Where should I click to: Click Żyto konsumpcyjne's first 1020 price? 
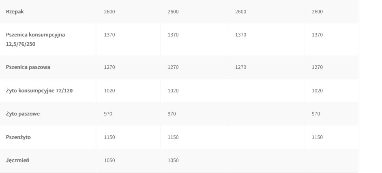pos(109,91)
